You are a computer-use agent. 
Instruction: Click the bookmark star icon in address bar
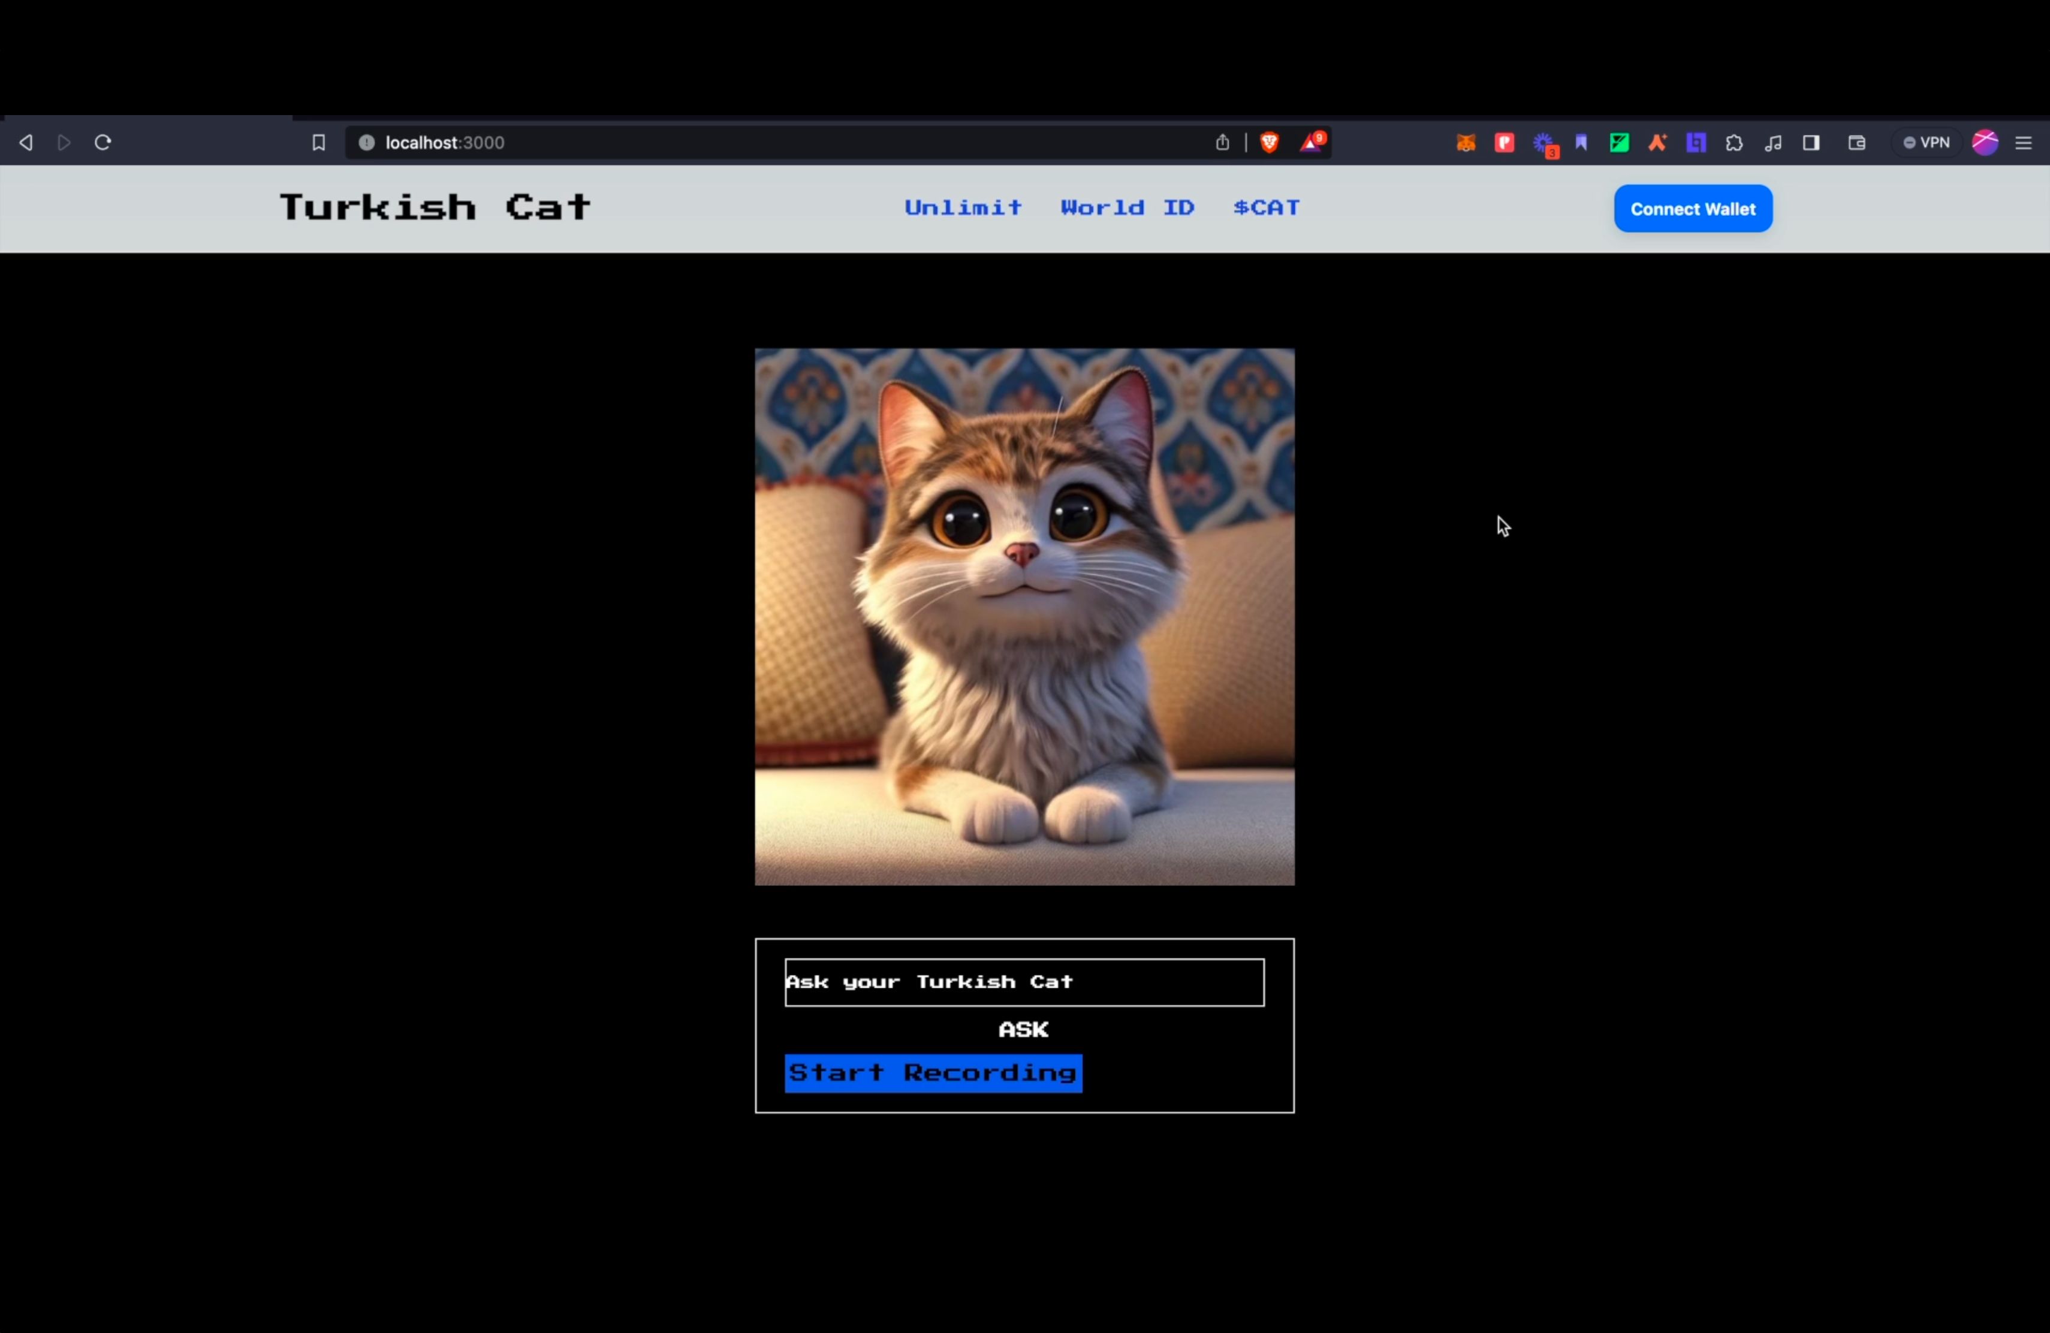click(318, 142)
